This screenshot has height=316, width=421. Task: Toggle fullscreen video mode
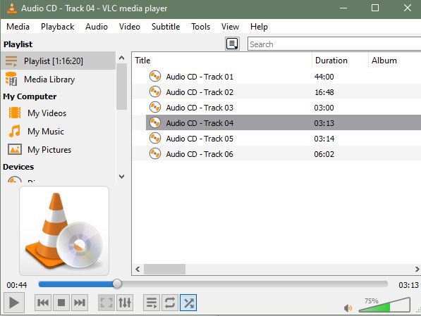(106, 303)
